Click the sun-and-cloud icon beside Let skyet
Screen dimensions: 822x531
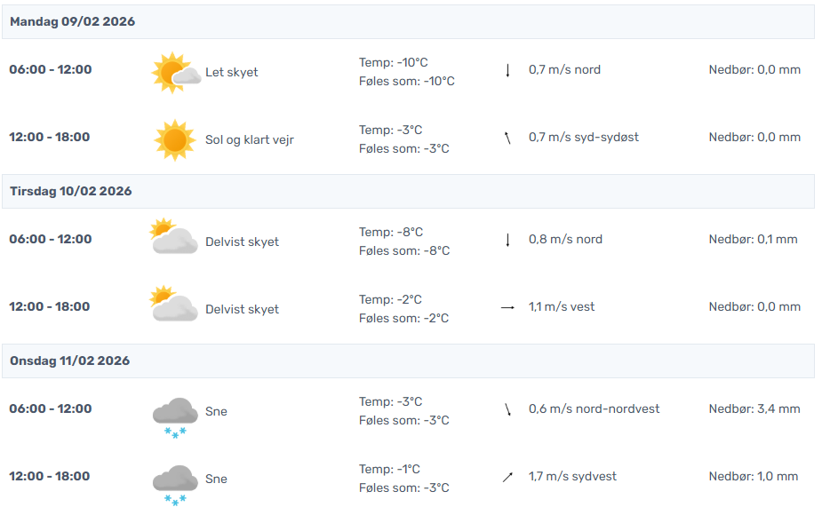click(175, 73)
